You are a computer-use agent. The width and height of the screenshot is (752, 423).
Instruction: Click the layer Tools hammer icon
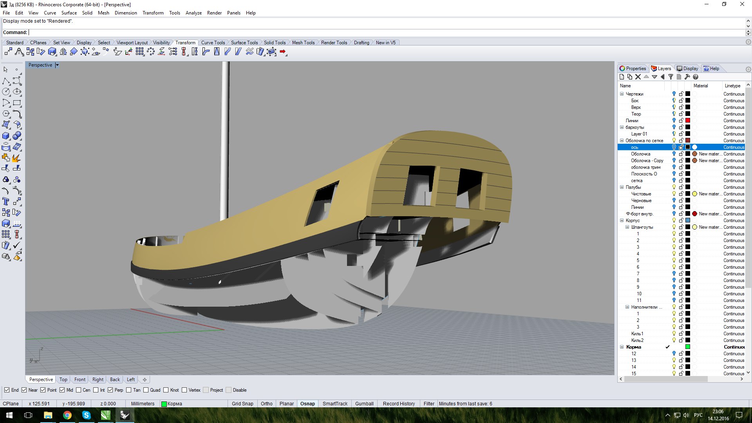[x=687, y=77]
